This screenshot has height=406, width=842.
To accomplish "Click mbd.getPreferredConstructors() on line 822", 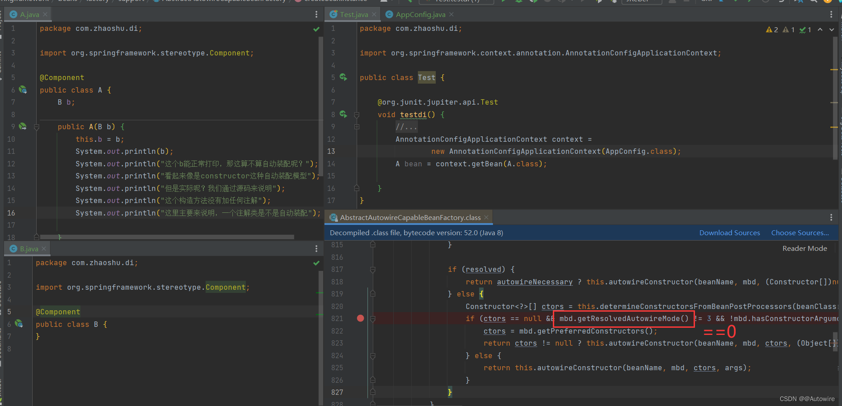I will [586, 331].
